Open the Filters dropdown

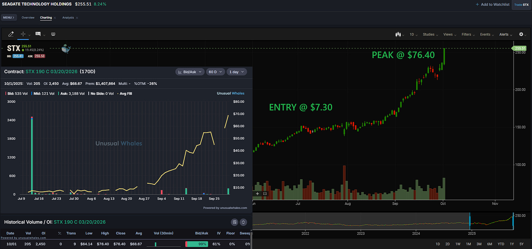468,34
